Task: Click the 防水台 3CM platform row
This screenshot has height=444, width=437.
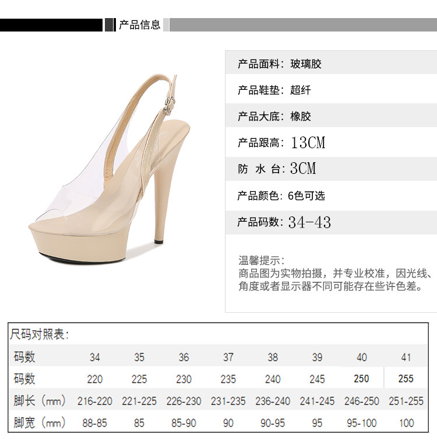Action: coord(331,169)
